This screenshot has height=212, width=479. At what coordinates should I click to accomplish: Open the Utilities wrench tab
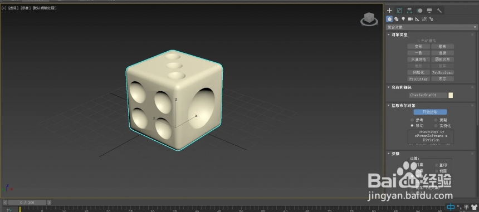tap(439, 11)
